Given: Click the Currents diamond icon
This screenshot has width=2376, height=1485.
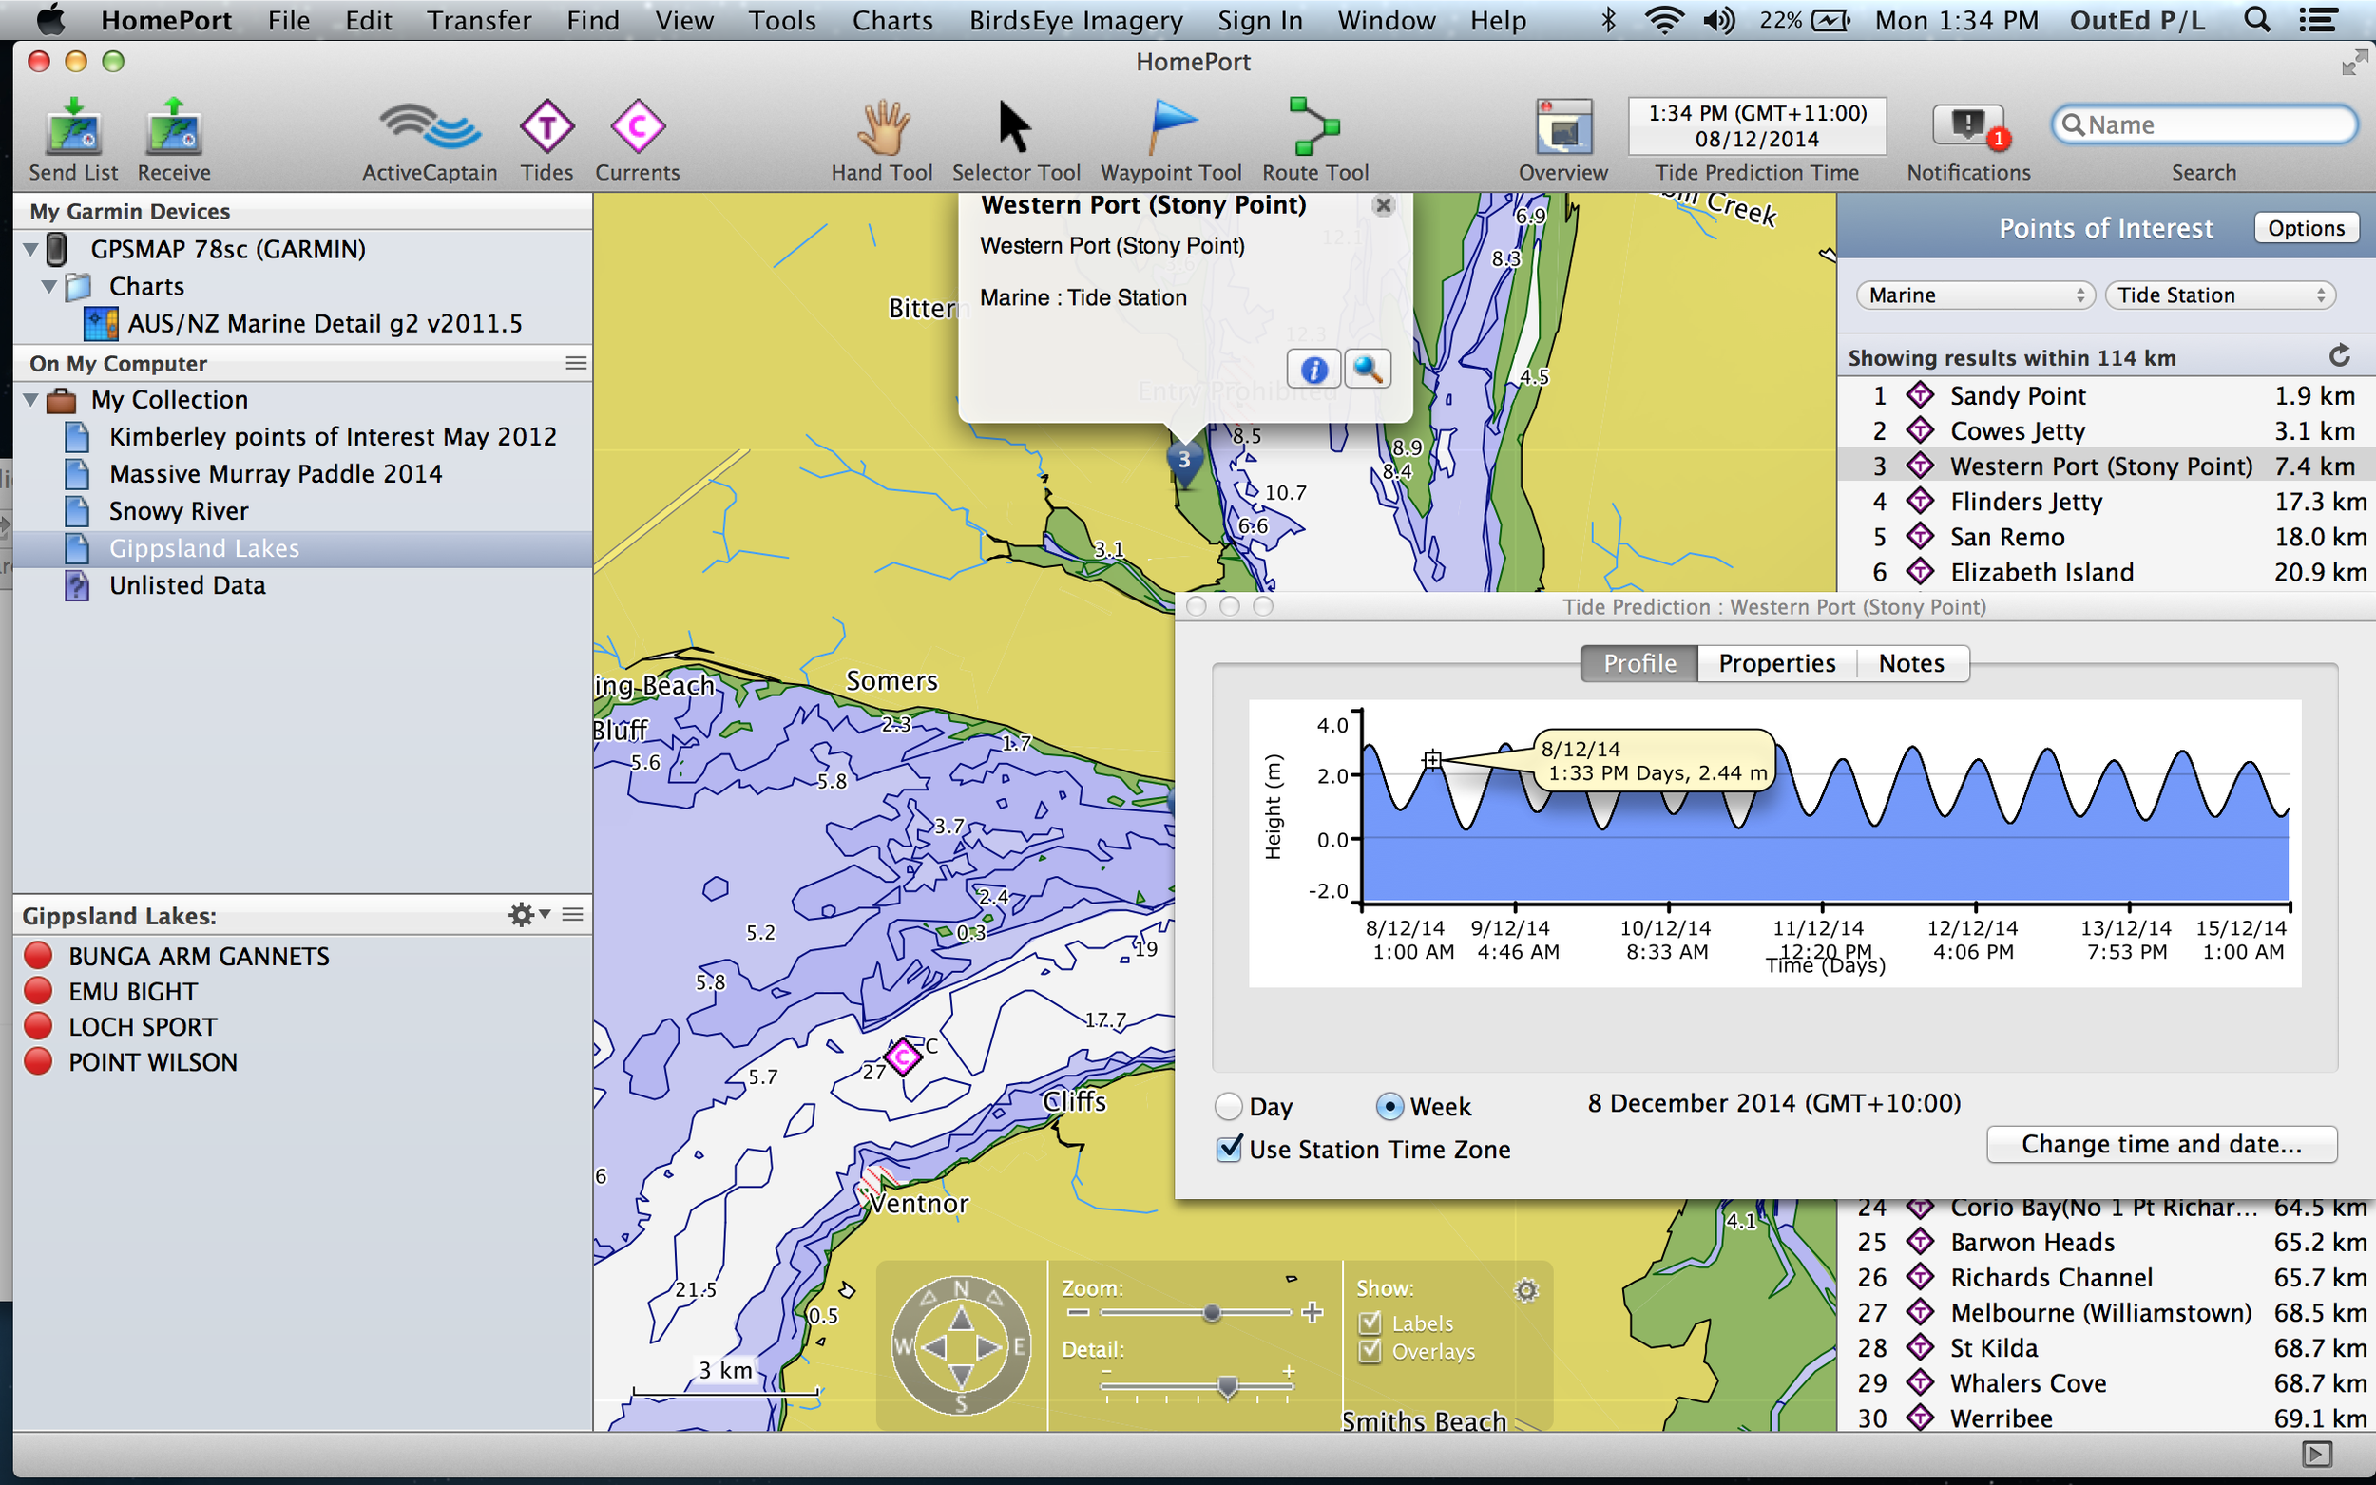Looking at the screenshot, I should tap(638, 126).
